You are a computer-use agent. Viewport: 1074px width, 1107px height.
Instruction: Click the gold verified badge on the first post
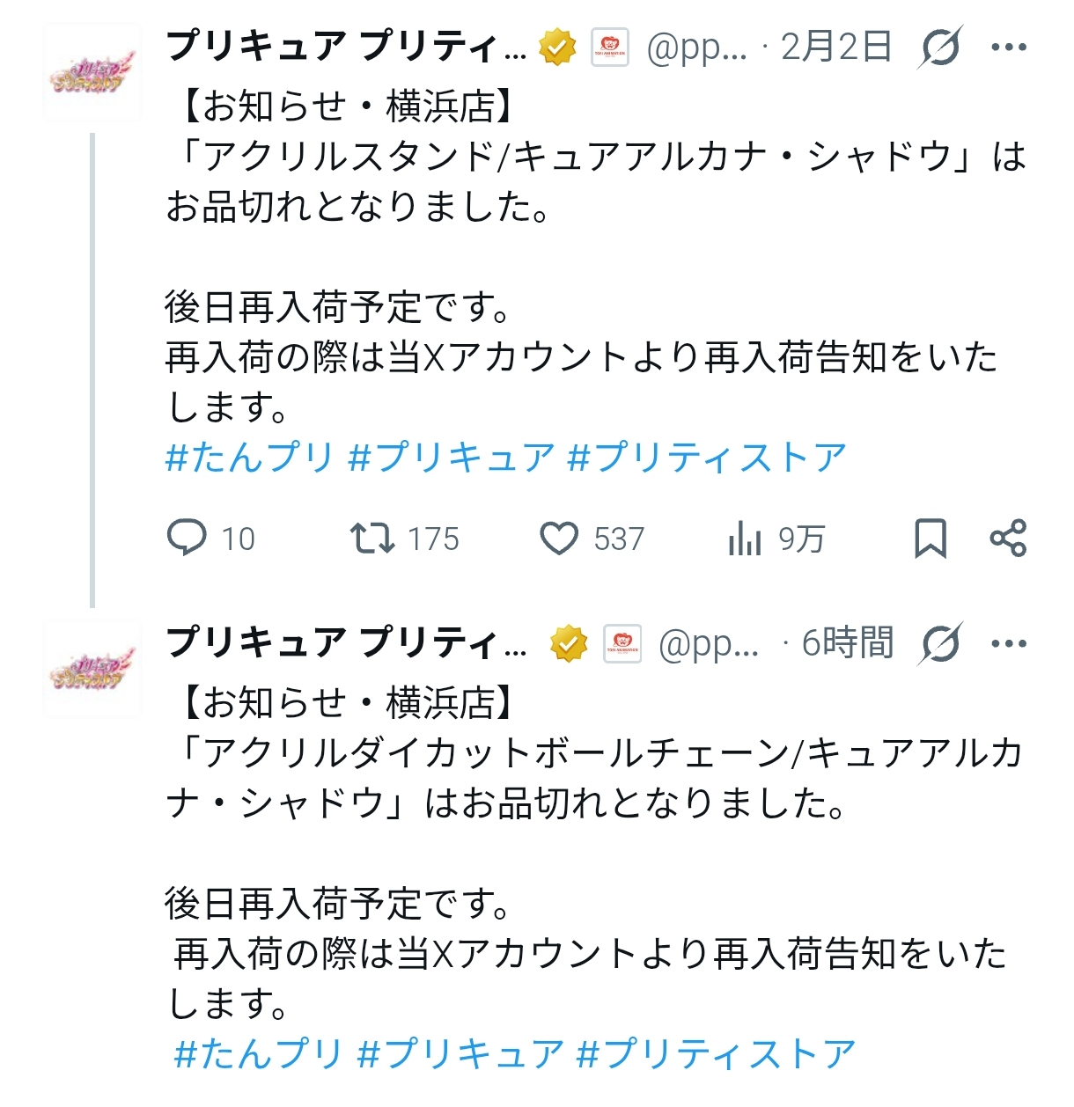tap(557, 47)
